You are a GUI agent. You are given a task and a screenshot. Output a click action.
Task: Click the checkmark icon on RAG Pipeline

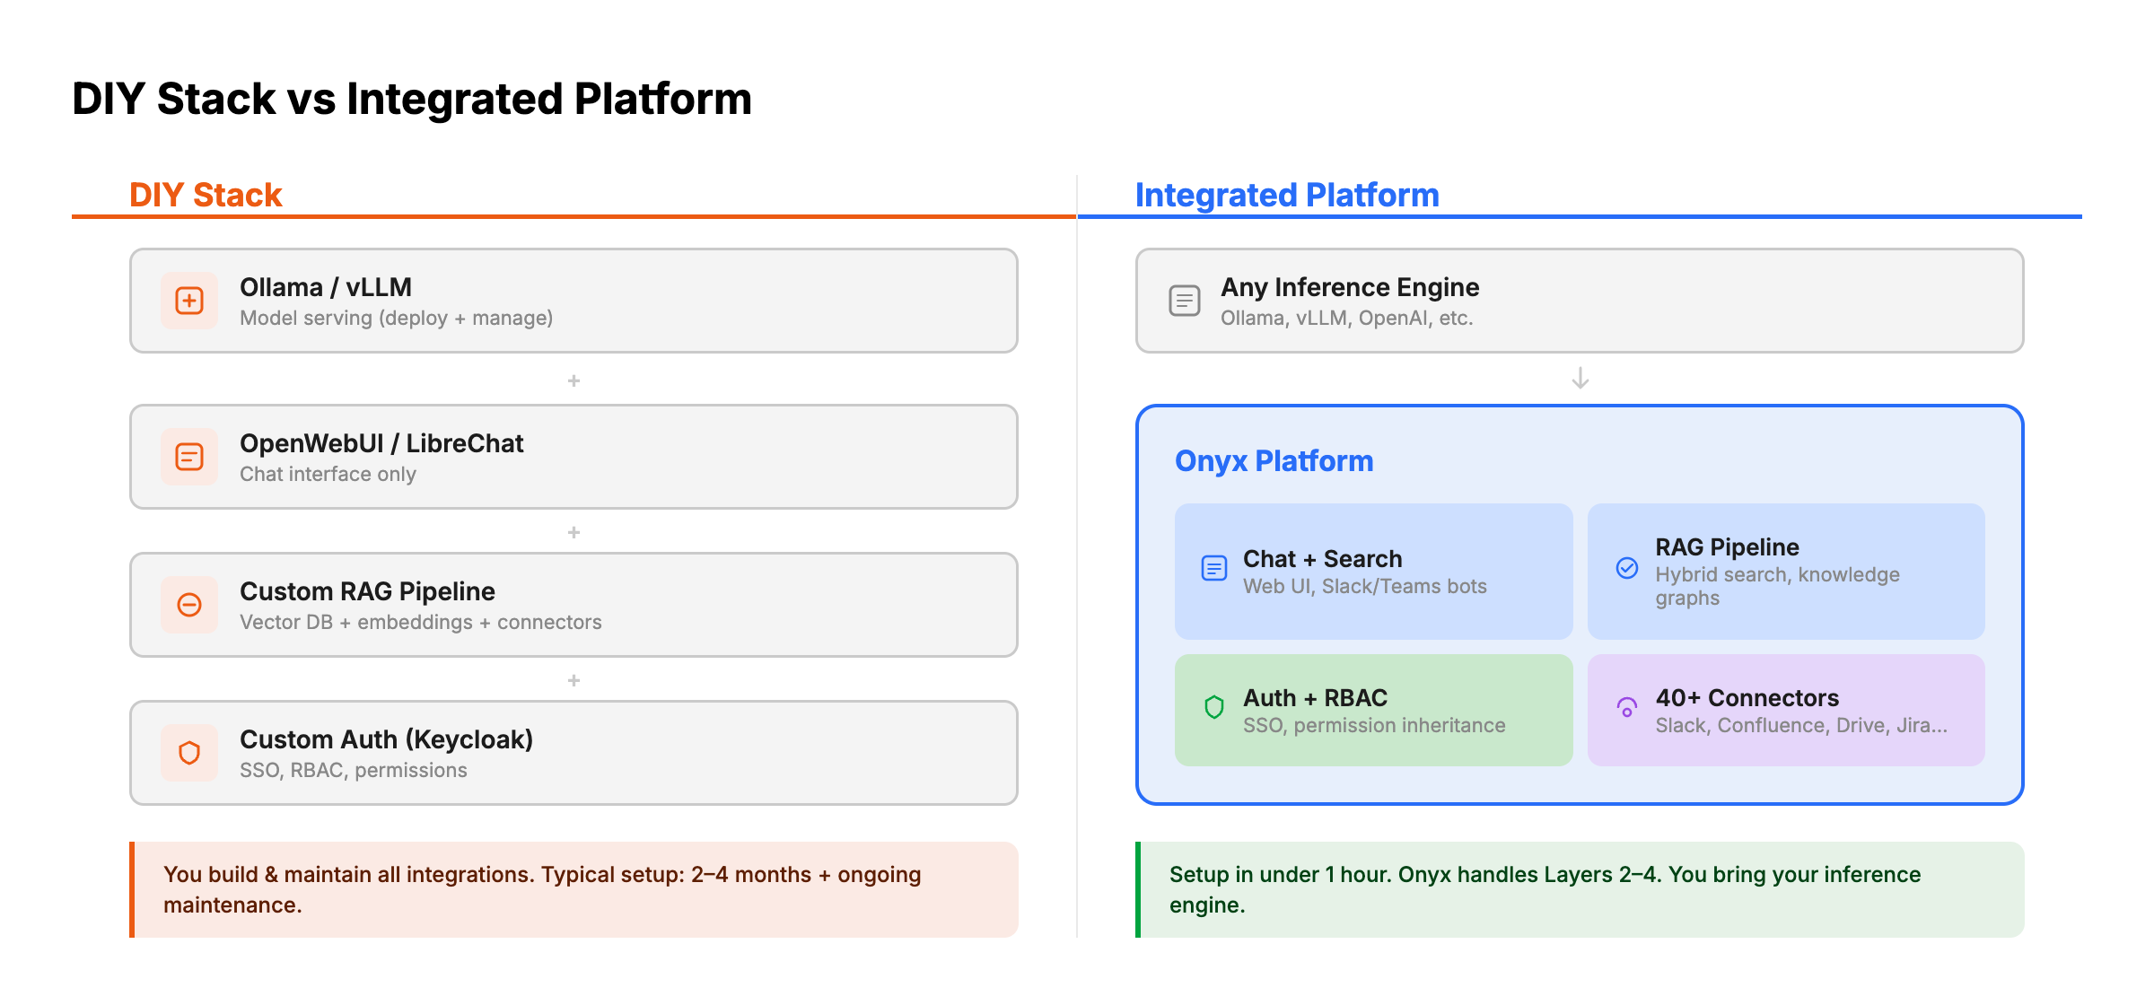(1626, 568)
